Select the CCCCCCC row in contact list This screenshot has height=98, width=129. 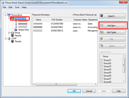click(65, 31)
